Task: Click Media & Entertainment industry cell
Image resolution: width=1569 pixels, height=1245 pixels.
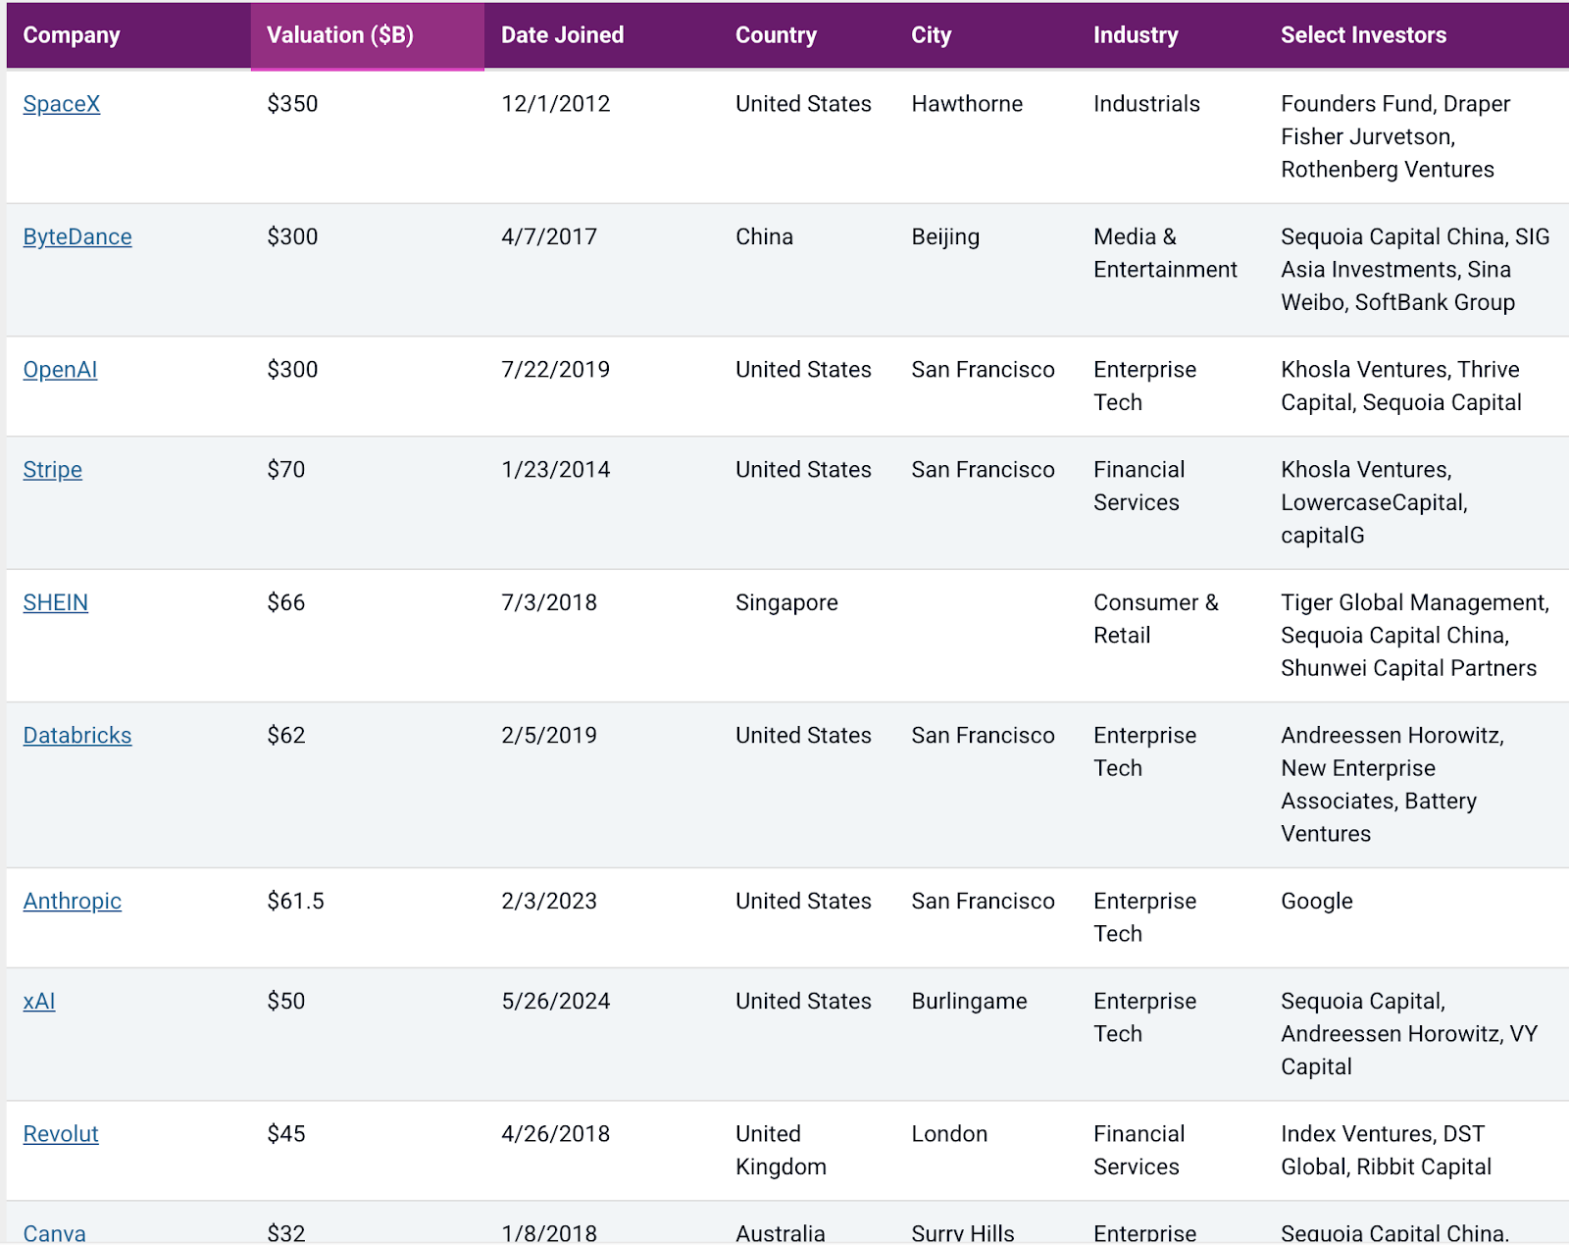Action: pos(1165,253)
